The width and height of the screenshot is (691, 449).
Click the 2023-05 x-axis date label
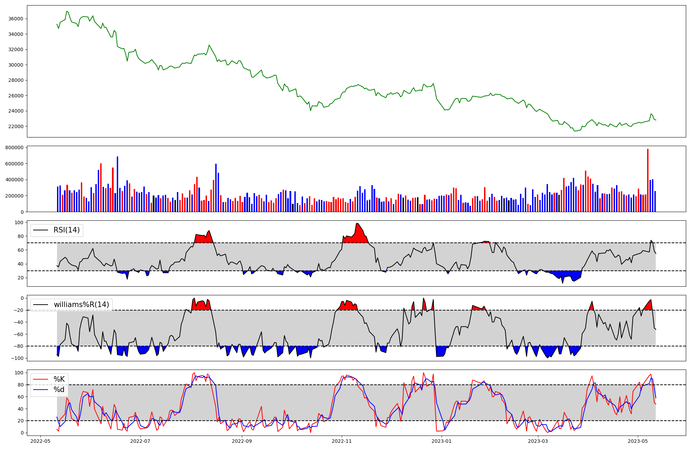[x=638, y=441]
